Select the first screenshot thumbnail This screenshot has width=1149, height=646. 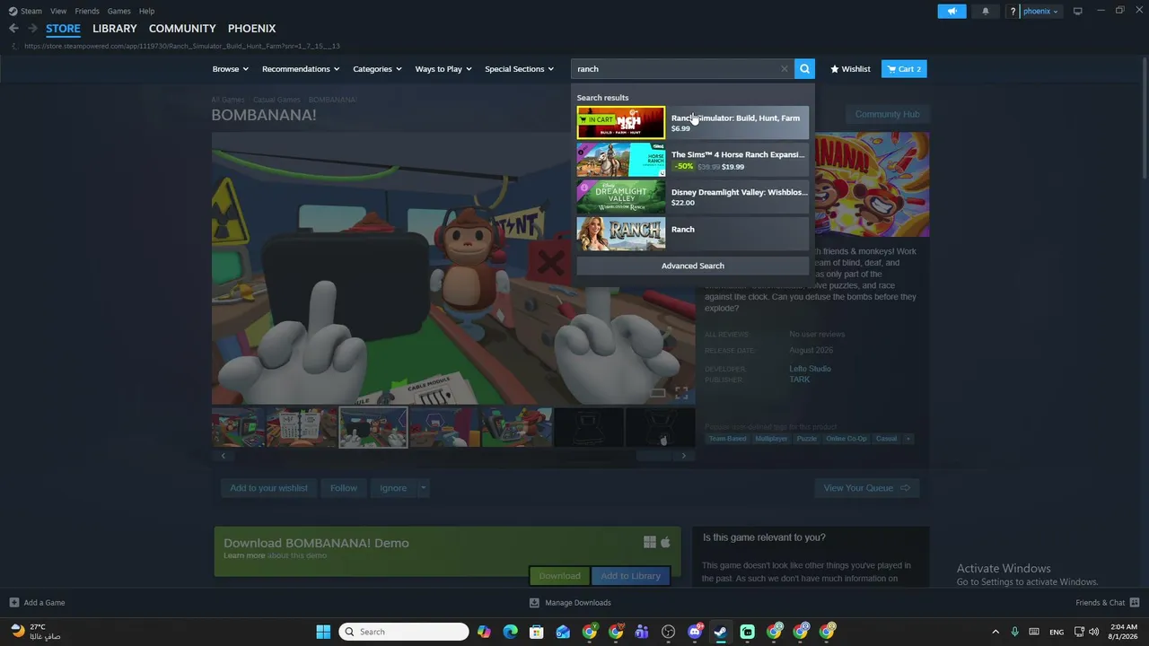click(238, 427)
